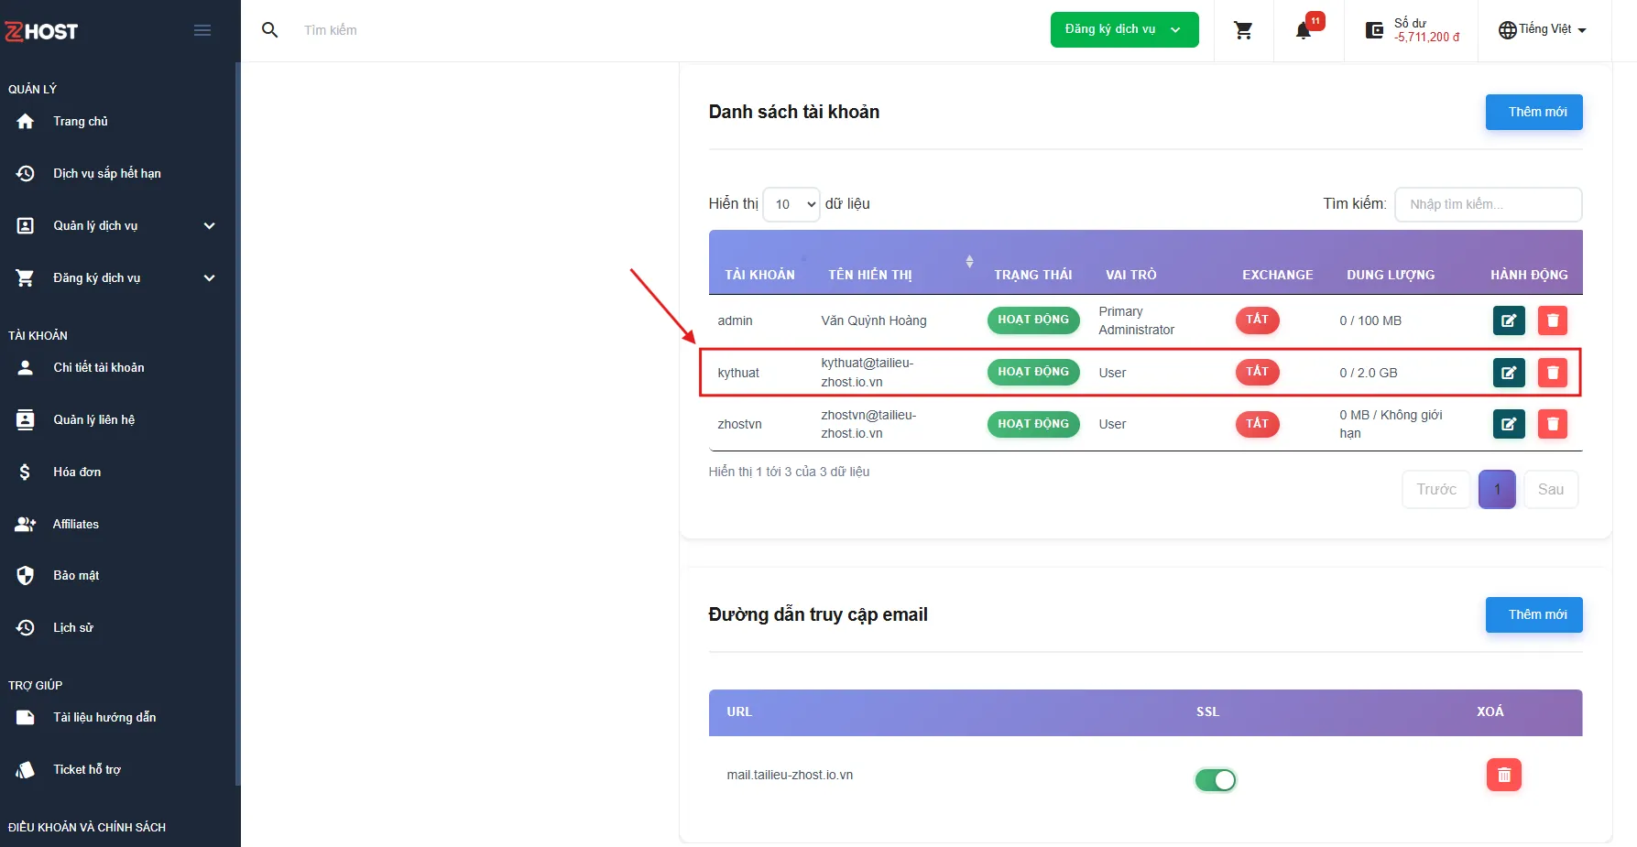This screenshot has height=847, width=1637.
Task: Open notifications bell icon
Action: click(1304, 31)
